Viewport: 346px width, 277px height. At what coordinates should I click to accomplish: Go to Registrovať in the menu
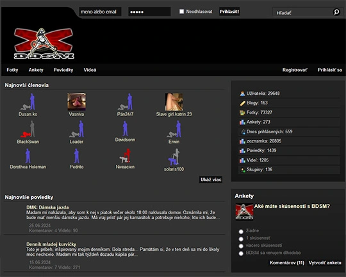(x=295, y=70)
